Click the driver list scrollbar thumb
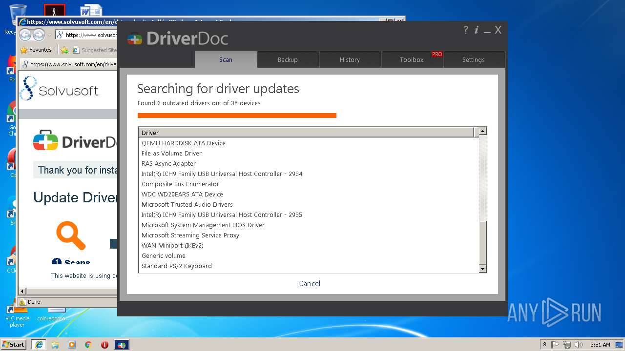625x351 pixels. click(482, 242)
